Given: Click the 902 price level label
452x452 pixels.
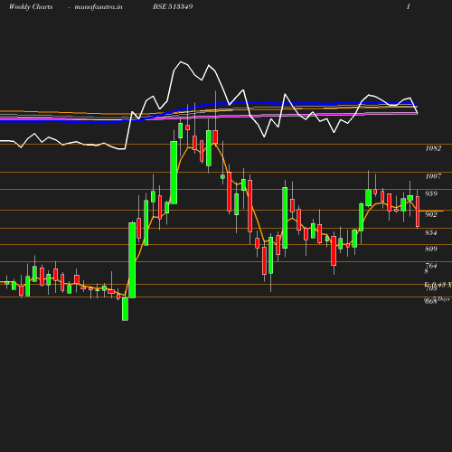Looking at the screenshot, I should click(x=431, y=214).
